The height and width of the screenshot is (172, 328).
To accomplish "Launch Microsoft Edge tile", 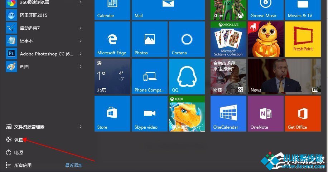I will point(112,39).
